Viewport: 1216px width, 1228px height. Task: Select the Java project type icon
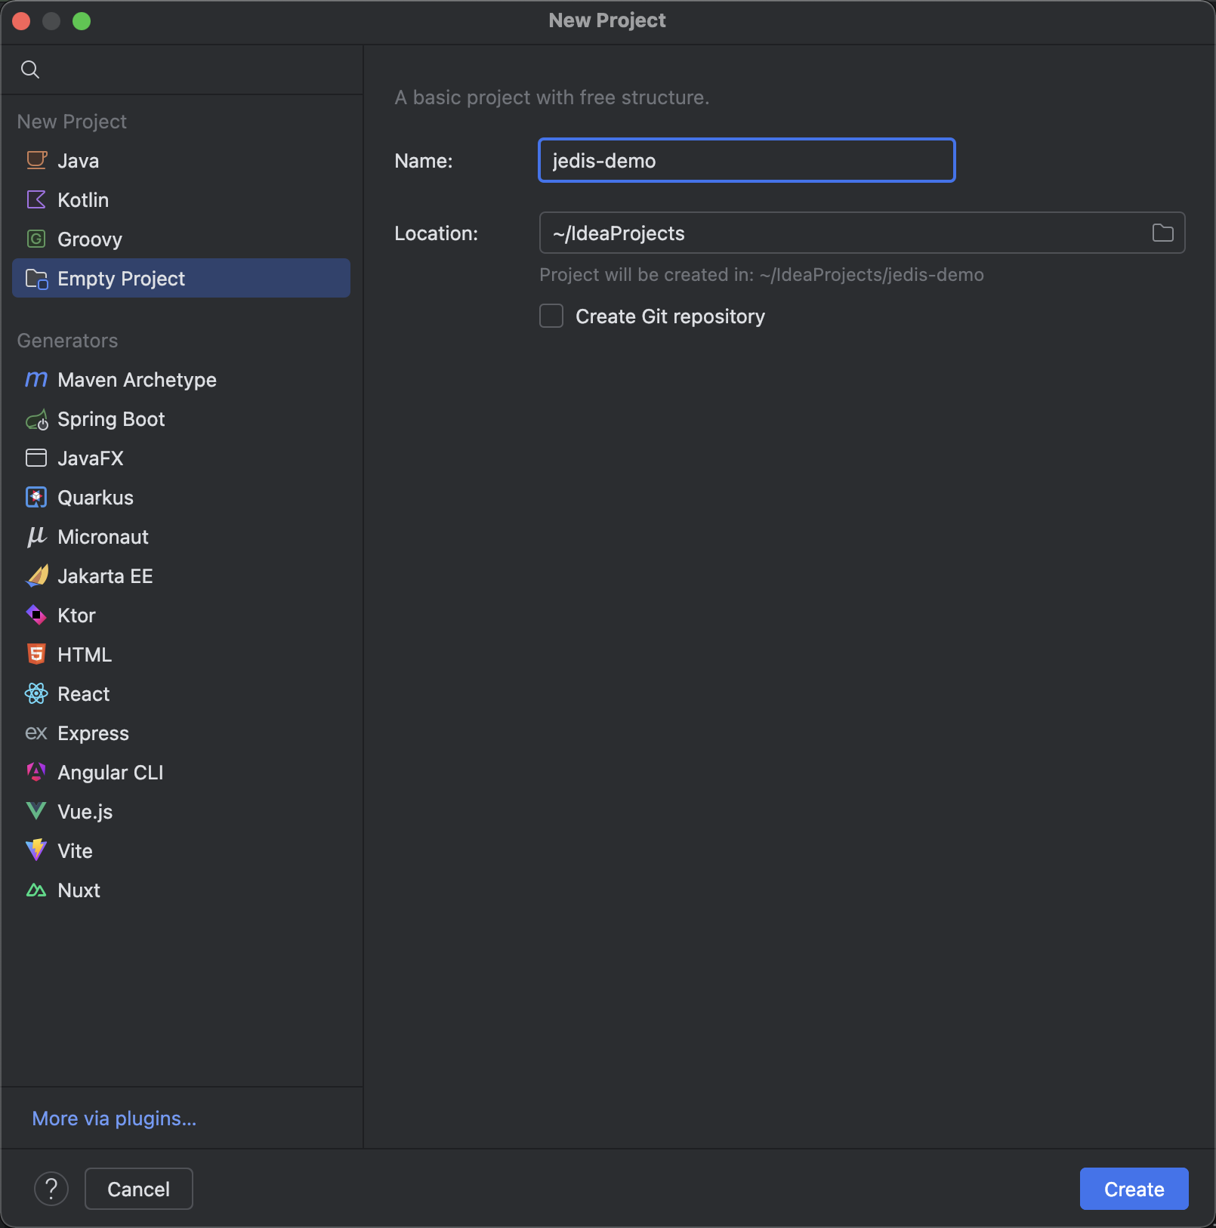pyautogui.click(x=36, y=160)
